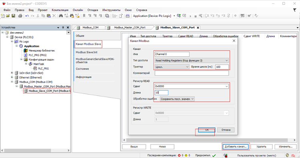The width and height of the screenshot is (300, 158).
Task: Click the Выше button
Action: pos(134,147)
